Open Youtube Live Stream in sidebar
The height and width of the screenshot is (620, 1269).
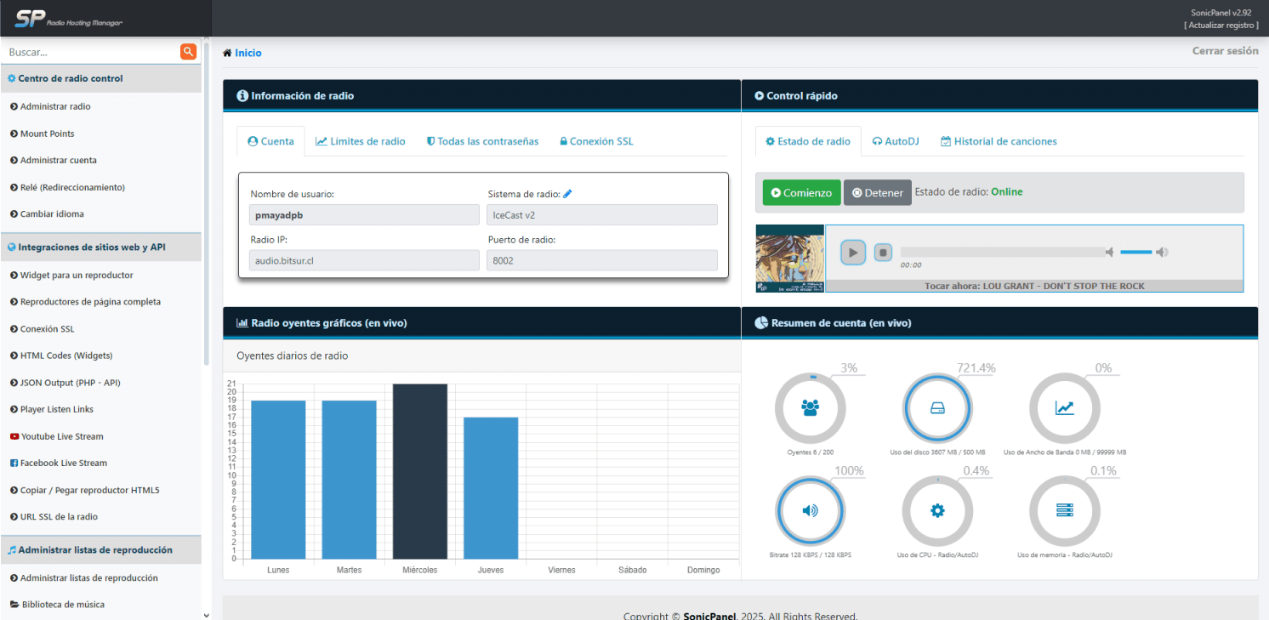(x=61, y=436)
